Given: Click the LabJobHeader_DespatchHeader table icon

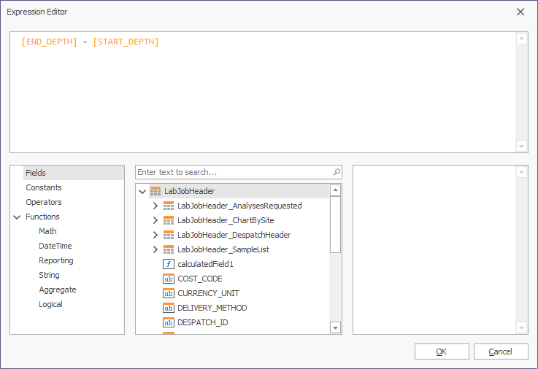Looking at the screenshot, I should [x=169, y=235].
